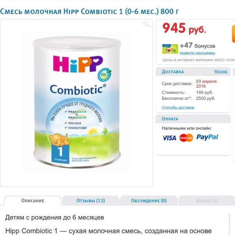Click the HiPP logo on product image

[x=78, y=63]
